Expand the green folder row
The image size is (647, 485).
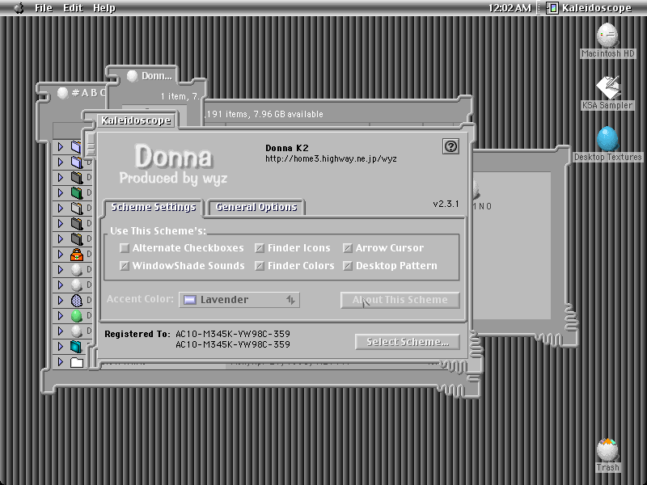click(x=60, y=192)
